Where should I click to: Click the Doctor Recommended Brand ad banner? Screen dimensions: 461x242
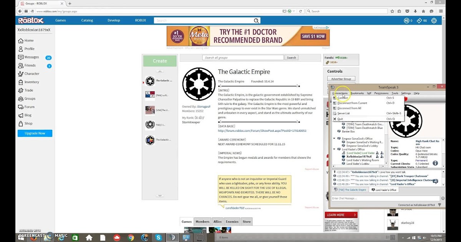248,36
